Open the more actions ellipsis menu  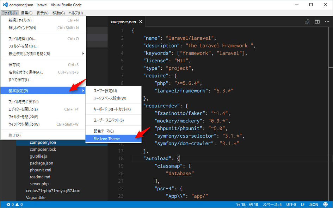coord(327,22)
